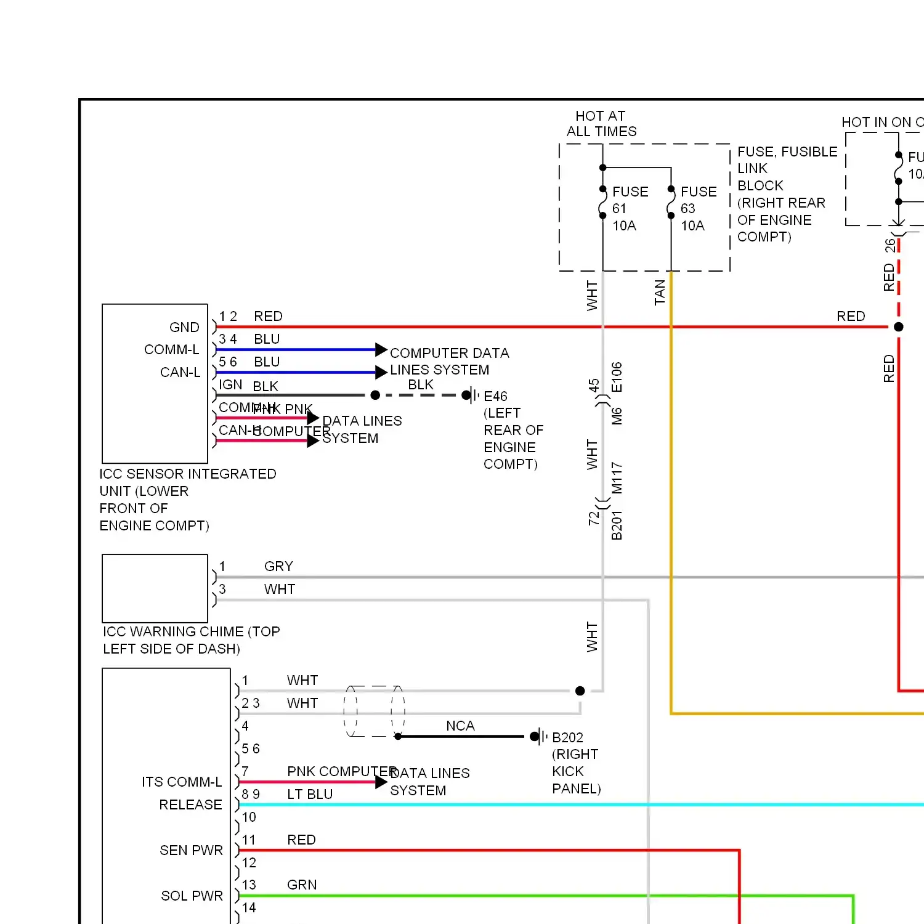Click the "RELEASE" terminal label
The image size is (924, 924).
click(x=190, y=805)
